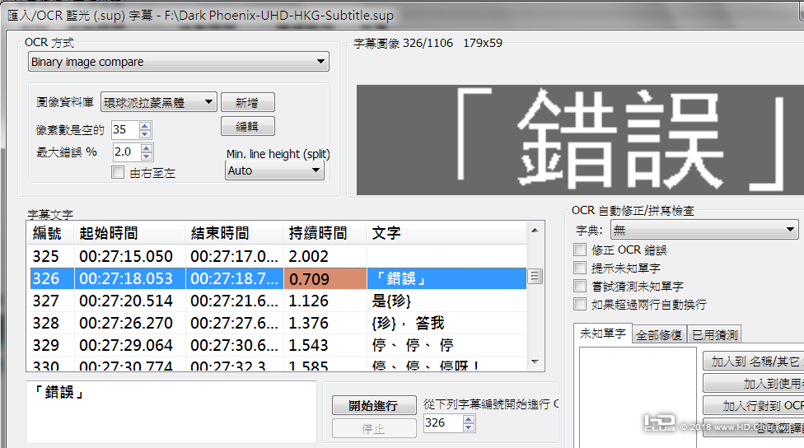Click the duration cell 1.543

pos(308,345)
